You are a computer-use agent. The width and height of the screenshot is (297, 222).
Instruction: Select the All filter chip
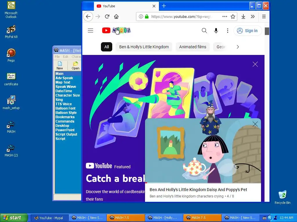(107, 47)
